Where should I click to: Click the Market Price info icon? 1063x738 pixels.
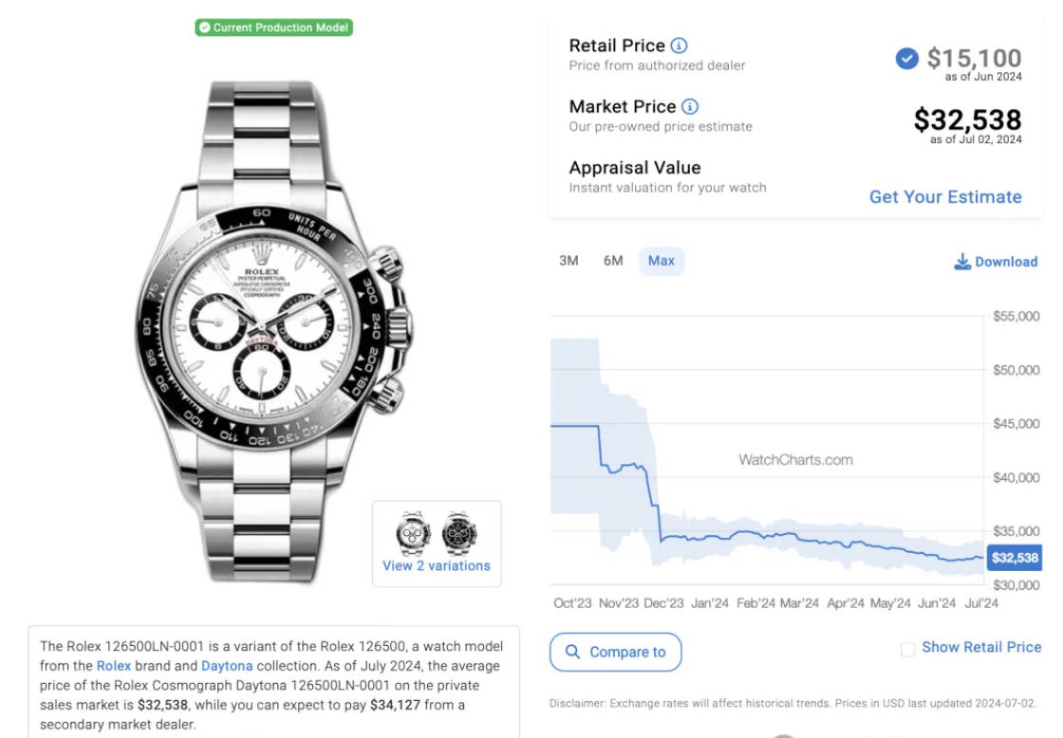pos(689,106)
